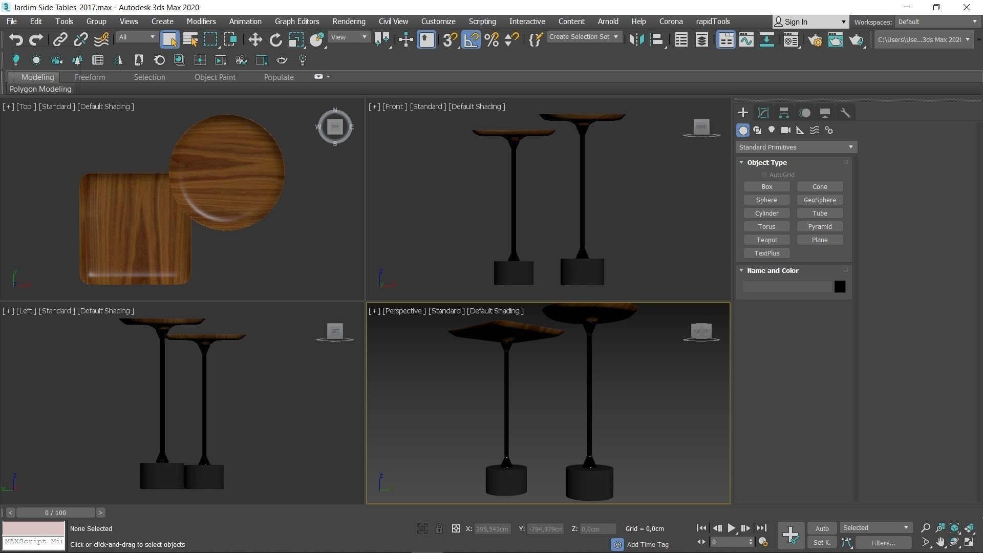This screenshot has width=983, height=553.
Task: Click the black object color swatch
Action: point(840,287)
